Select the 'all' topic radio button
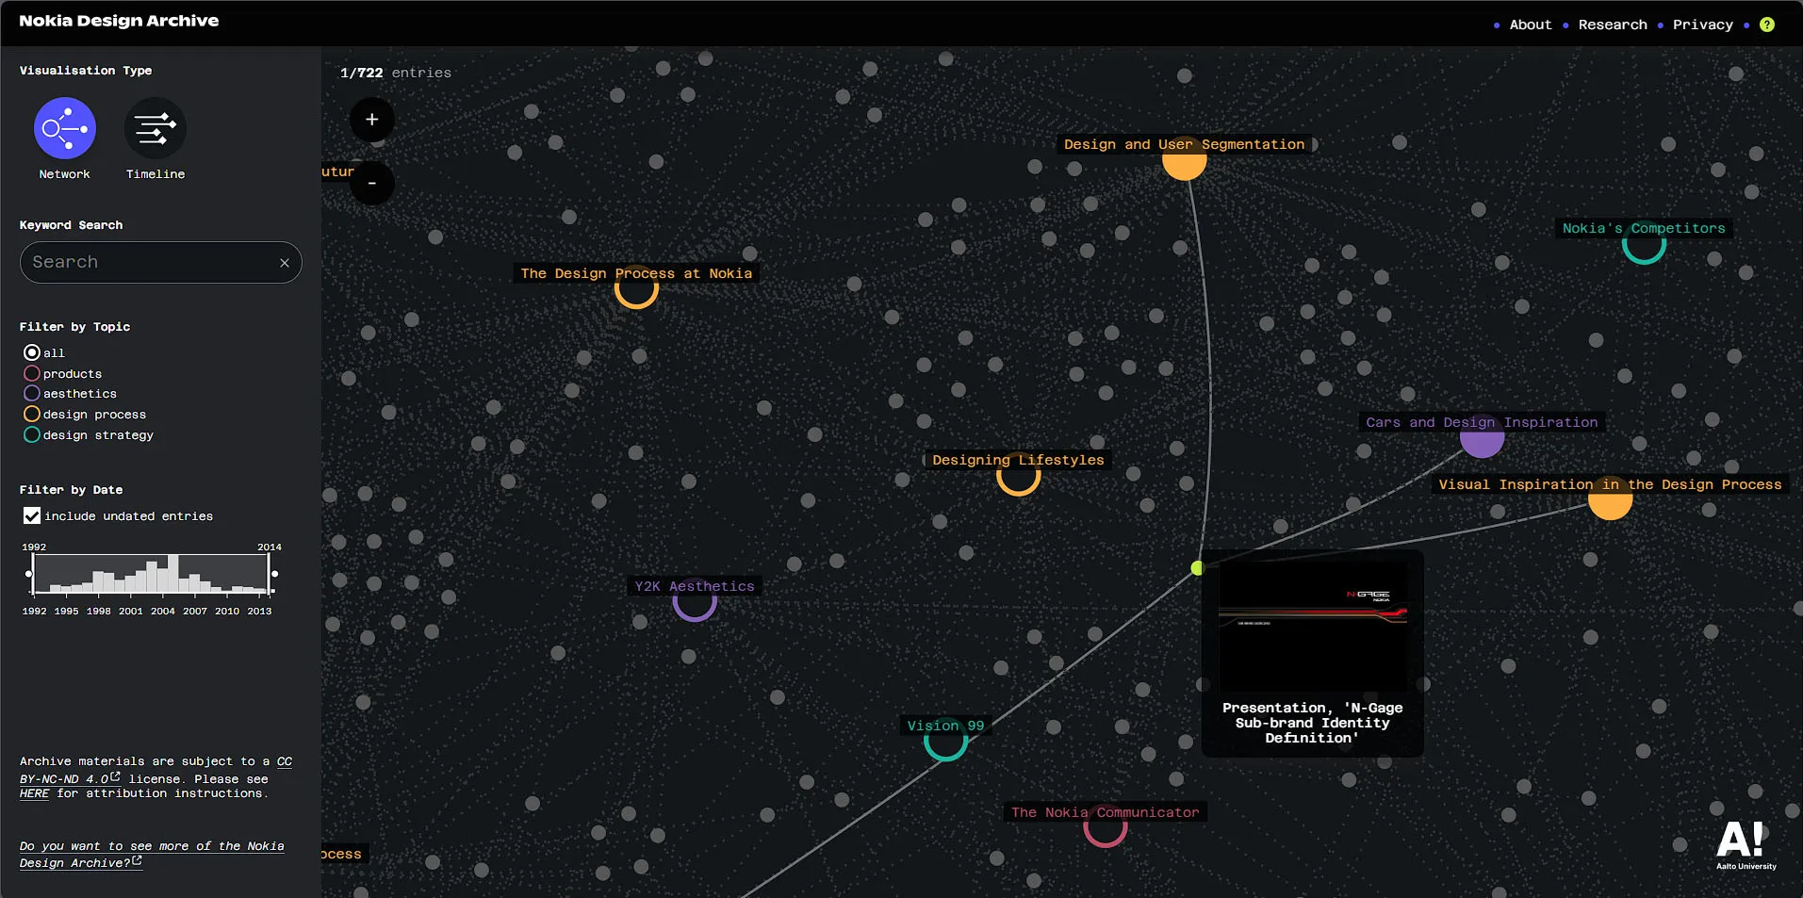1803x898 pixels. pyautogui.click(x=32, y=352)
